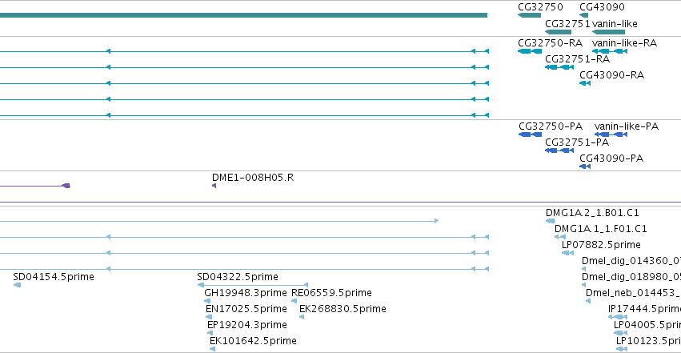The image size is (681, 353).
Task: Select the CG43090-PA protein glyph
Action: click(585, 166)
